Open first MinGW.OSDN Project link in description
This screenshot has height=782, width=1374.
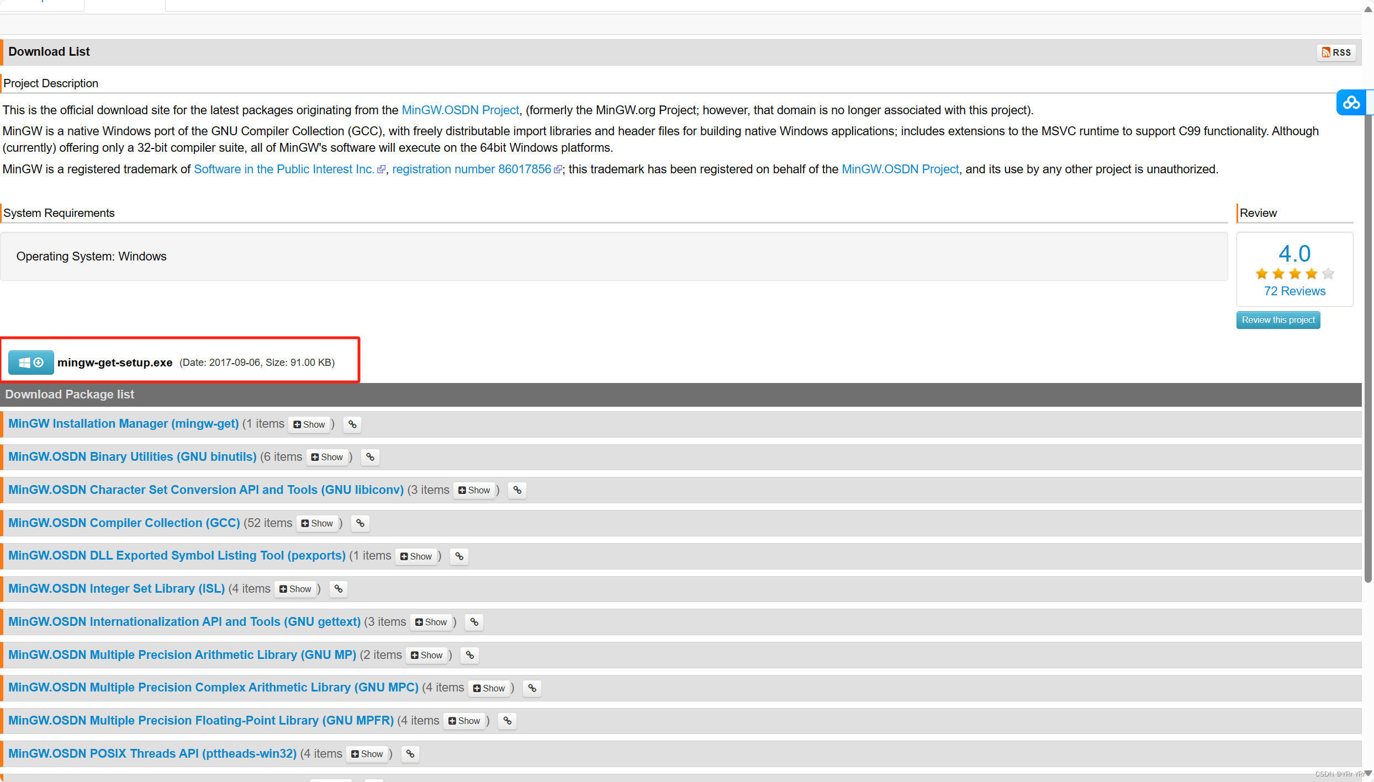pyautogui.click(x=461, y=110)
